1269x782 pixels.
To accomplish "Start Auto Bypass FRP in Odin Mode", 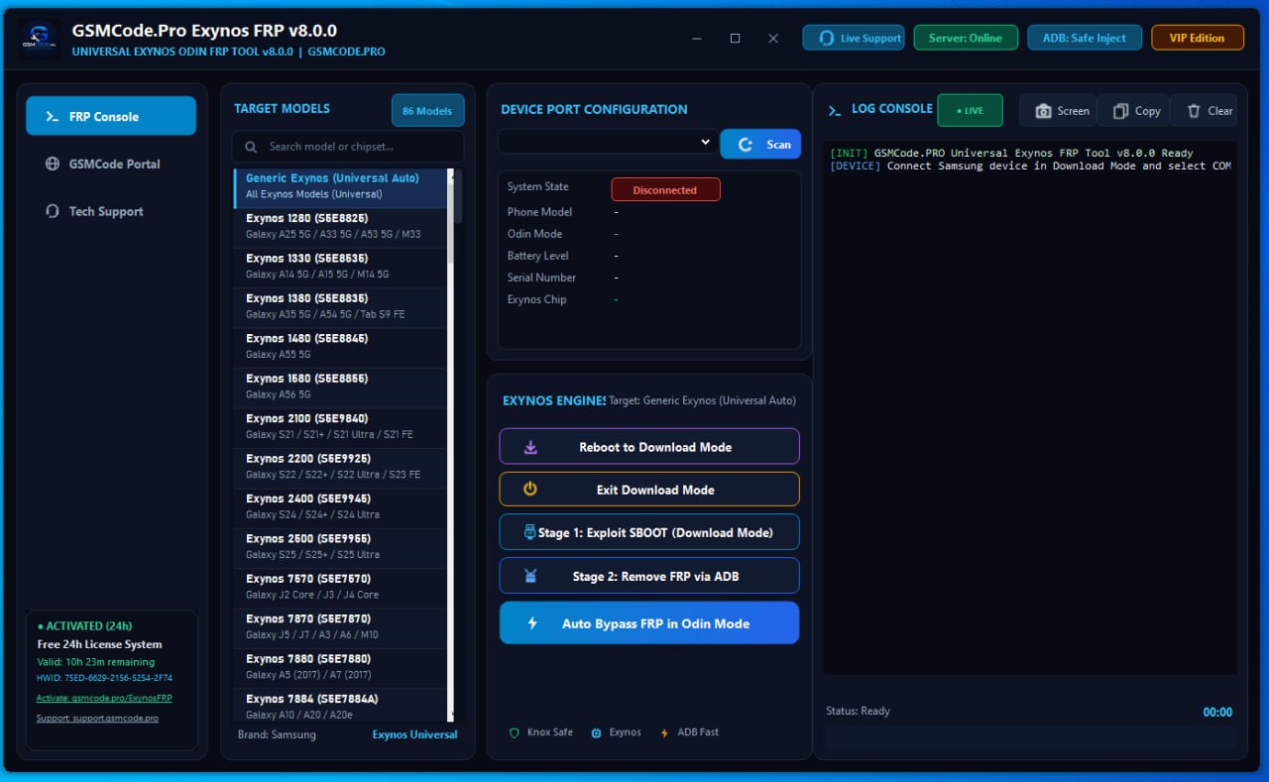I will pos(649,623).
